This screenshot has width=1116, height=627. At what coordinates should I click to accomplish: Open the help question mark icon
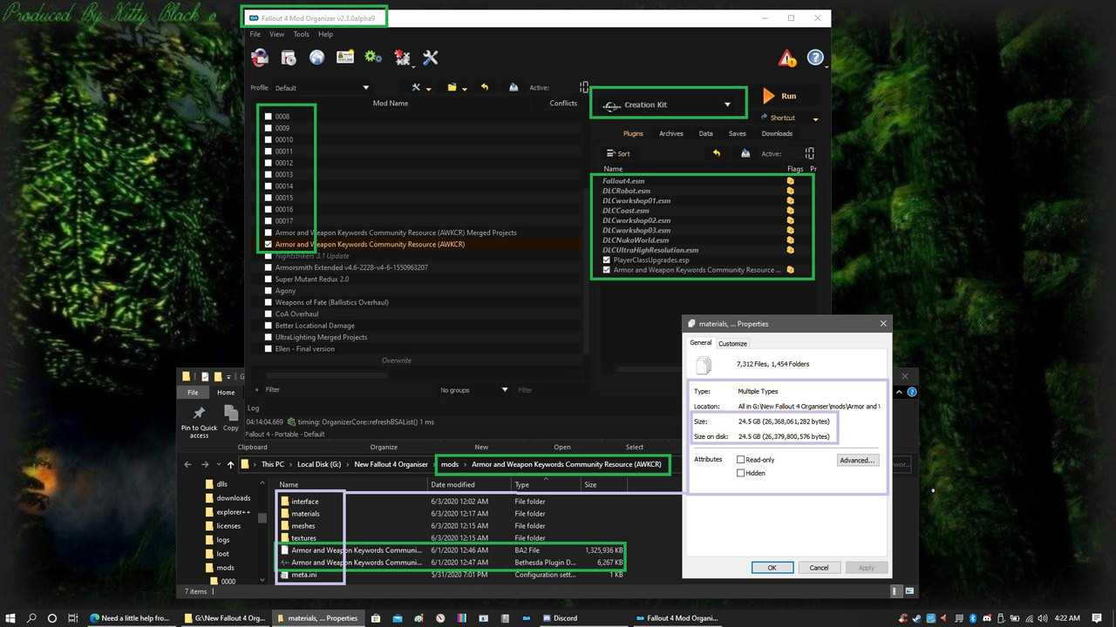815,58
